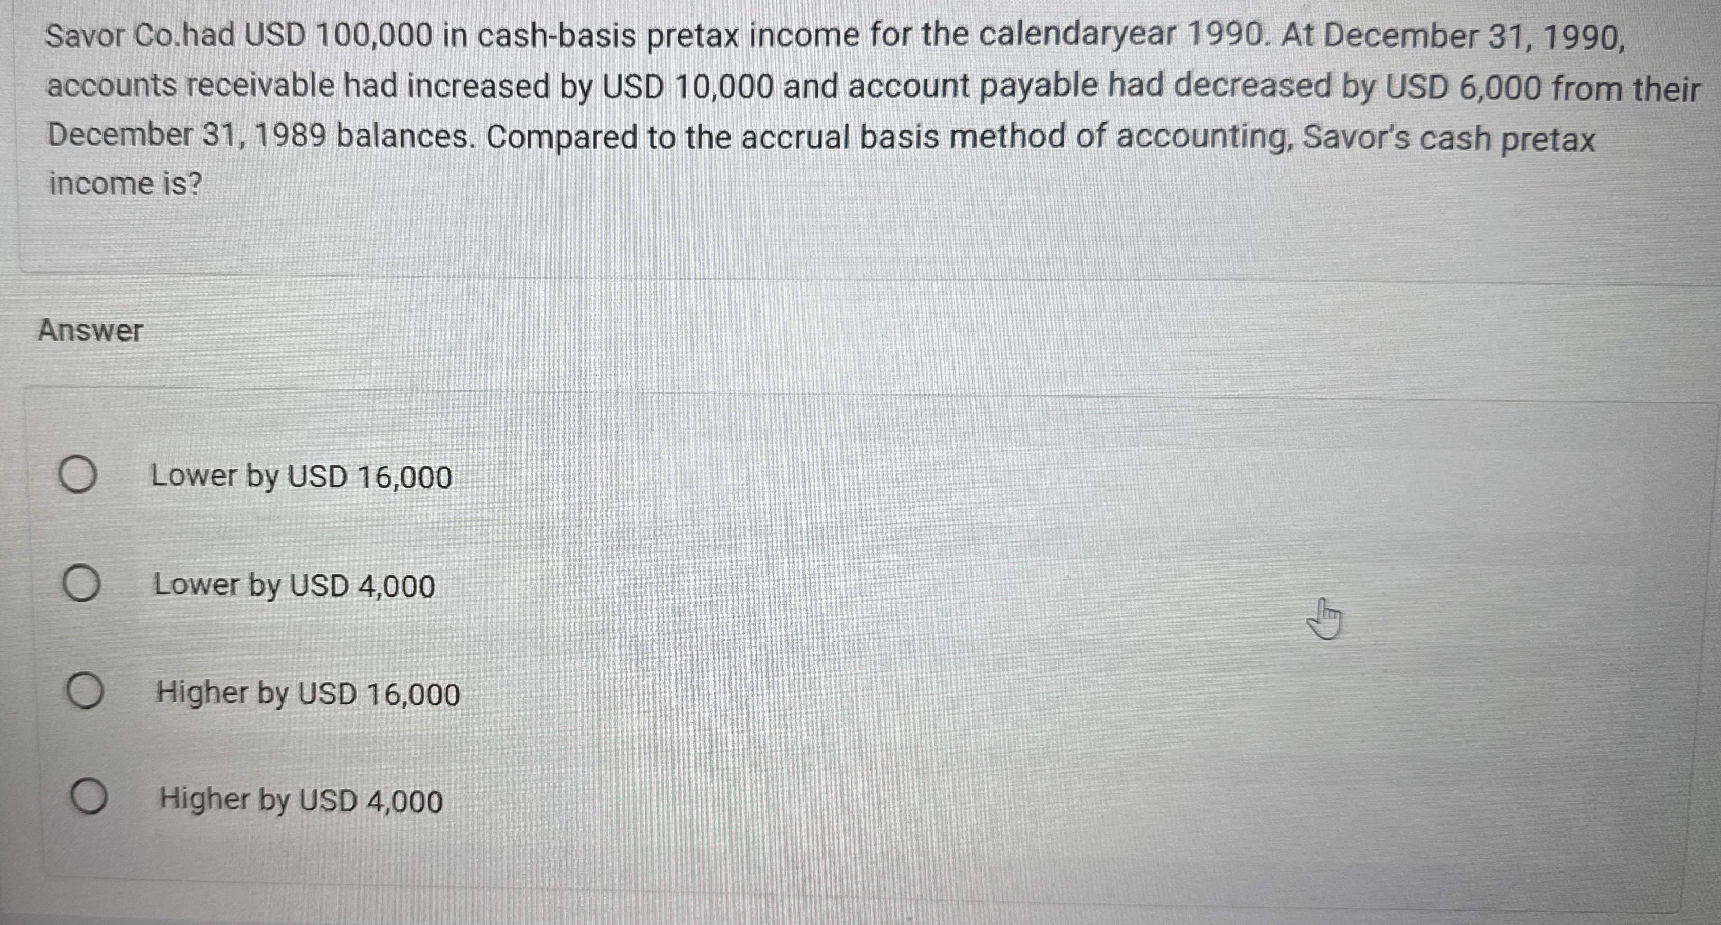The image size is (1721, 925).
Task: Click the 'Lower by USD 16,000' answer label
Action: click(x=301, y=476)
